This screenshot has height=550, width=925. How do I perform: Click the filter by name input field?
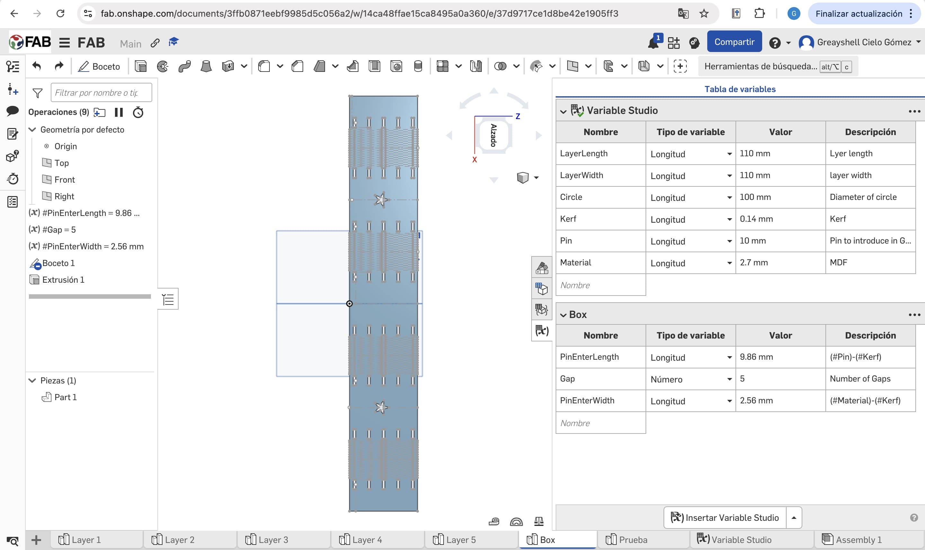point(101,93)
